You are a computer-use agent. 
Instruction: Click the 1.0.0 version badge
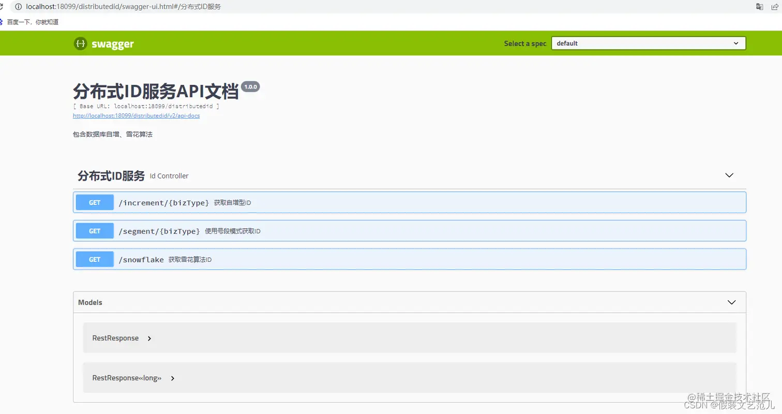click(x=250, y=87)
